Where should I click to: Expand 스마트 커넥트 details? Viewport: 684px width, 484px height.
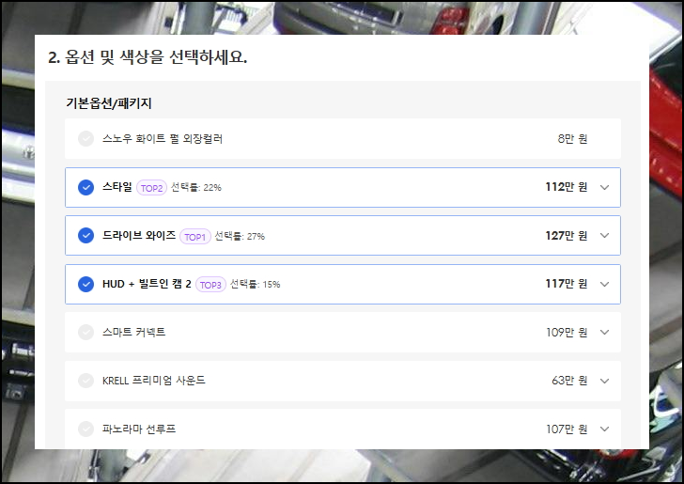click(605, 332)
